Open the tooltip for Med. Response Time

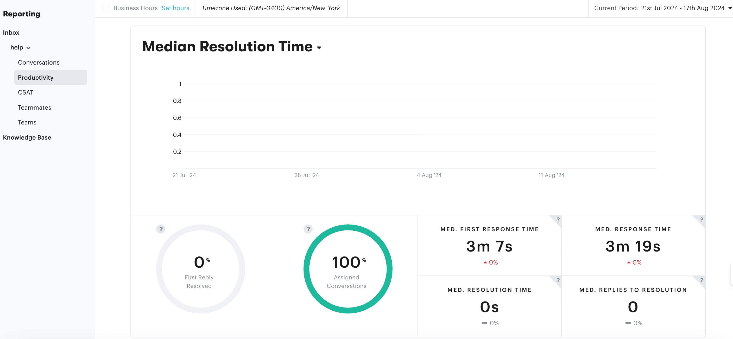click(x=702, y=220)
